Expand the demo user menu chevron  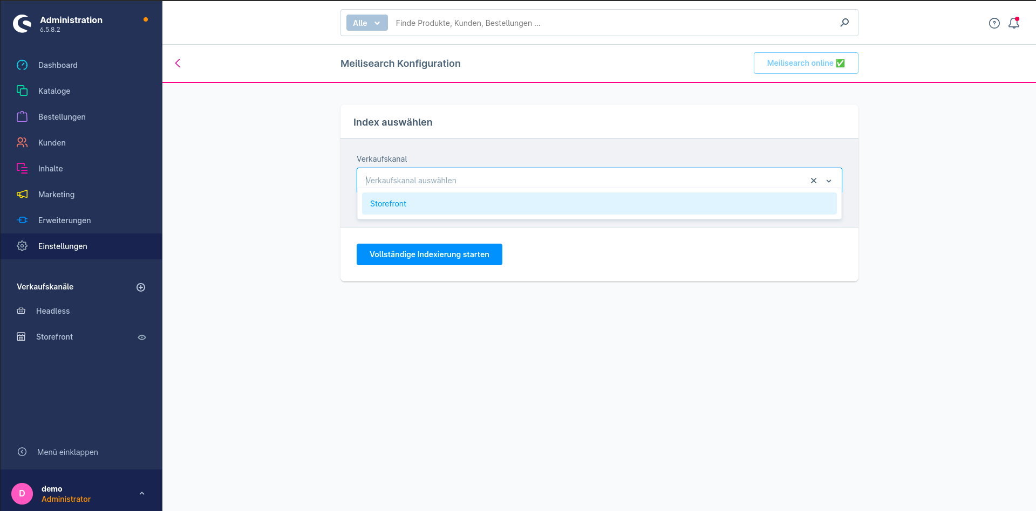[142, 493]
